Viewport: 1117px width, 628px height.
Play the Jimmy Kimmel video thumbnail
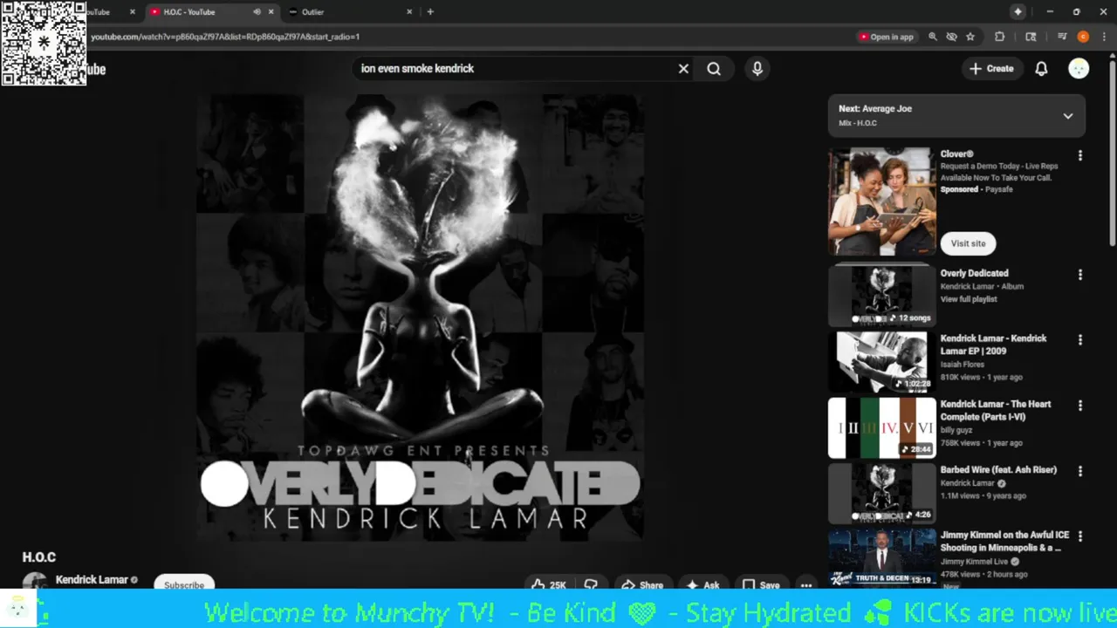pyautogui.click(x=881, y=557)
